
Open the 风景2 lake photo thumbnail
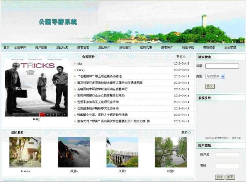pos(170,152)
